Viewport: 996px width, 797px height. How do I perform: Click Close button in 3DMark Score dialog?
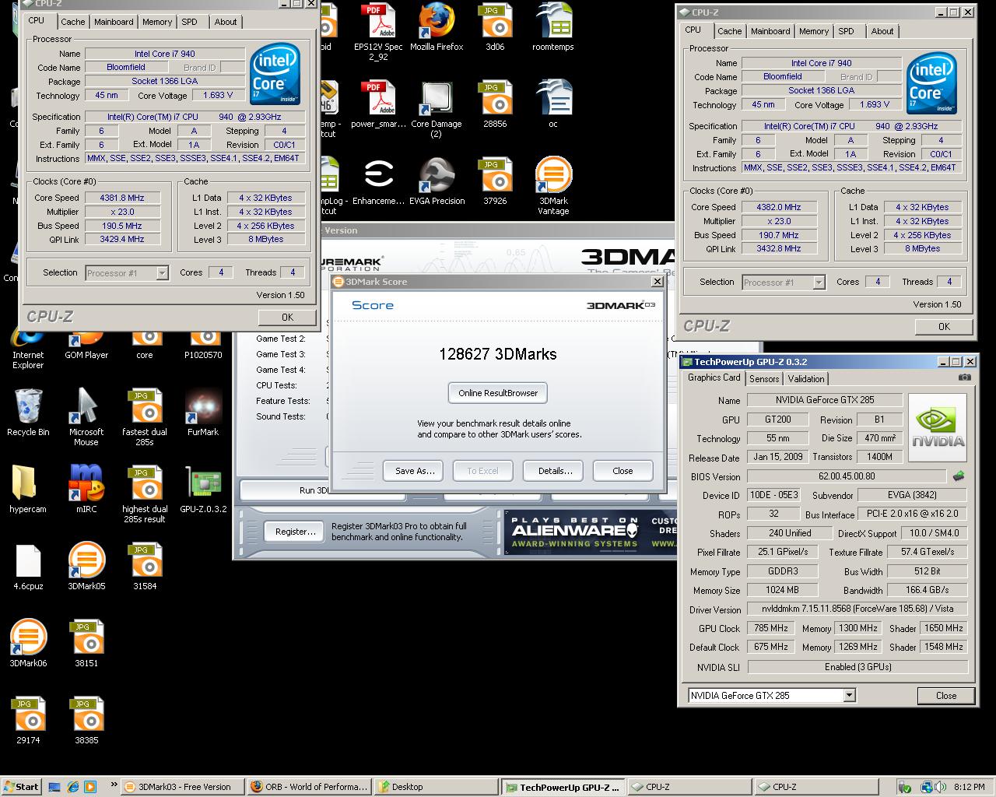[x=622, y=471]
